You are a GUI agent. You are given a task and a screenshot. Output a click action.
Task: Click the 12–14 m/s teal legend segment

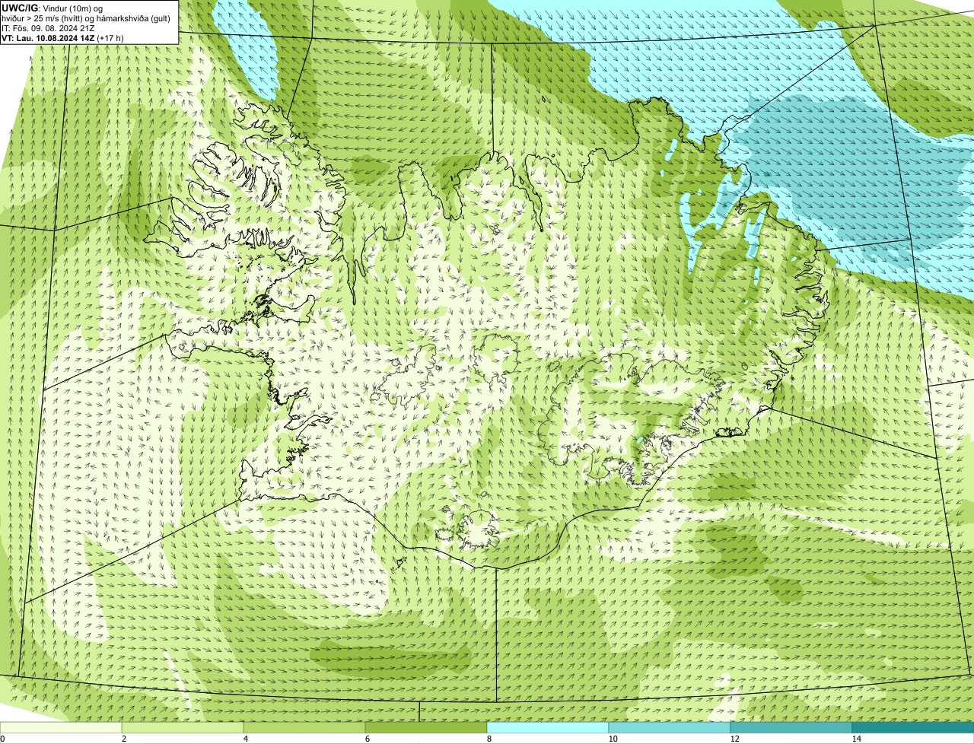(x=791, y=727)
